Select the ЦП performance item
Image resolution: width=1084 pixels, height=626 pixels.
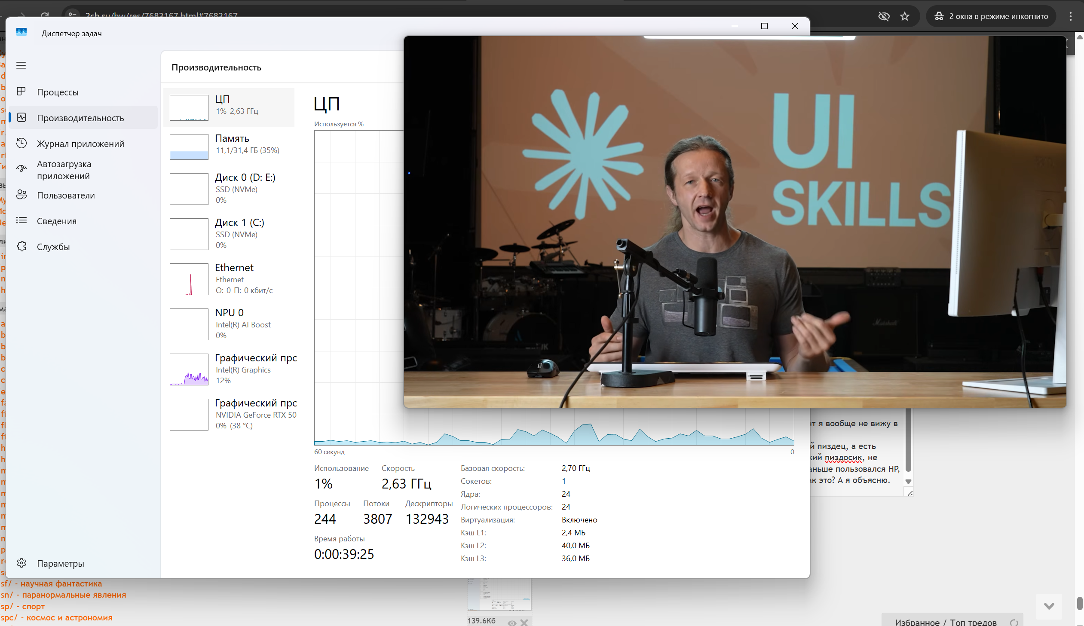(x=229, y=107)
